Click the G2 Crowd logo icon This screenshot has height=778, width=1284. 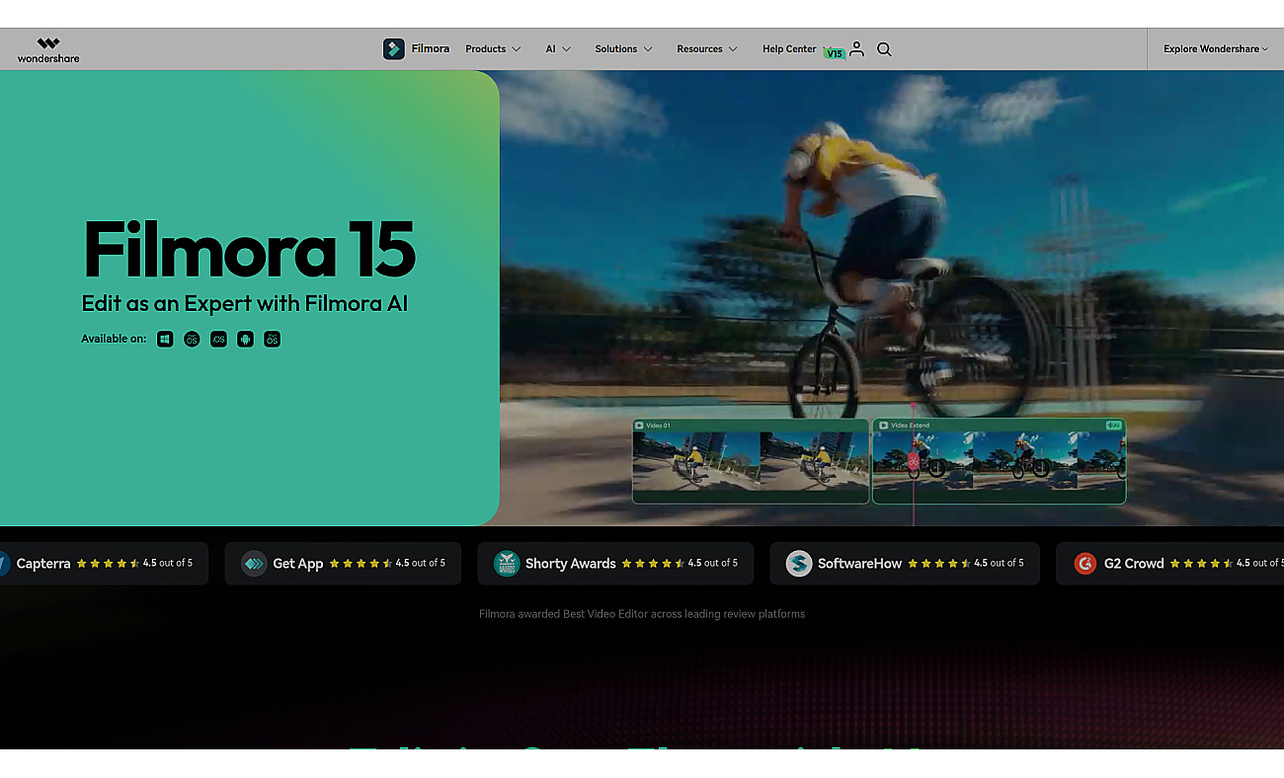(x=1085, y=564)
